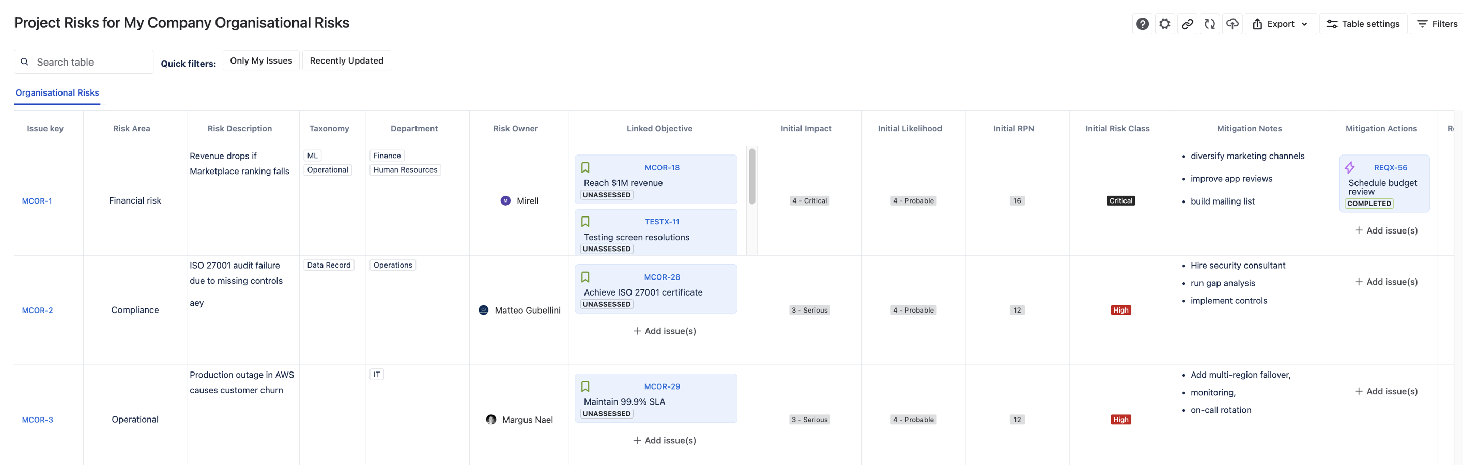Open linked objective MCOR-18
Image resolution: width=1463 pixels, height=465 pixels.
[662, 168]
